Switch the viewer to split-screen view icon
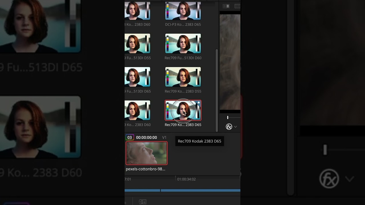 tap(226, 6)
